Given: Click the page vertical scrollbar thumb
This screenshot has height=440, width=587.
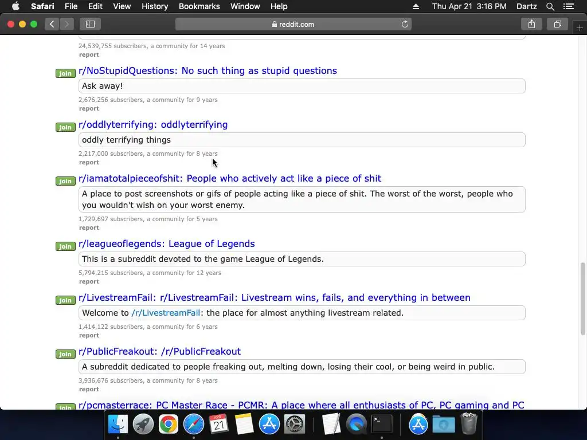Looking at the screenshot, I should pyautogui.click(x=582, y=298).
